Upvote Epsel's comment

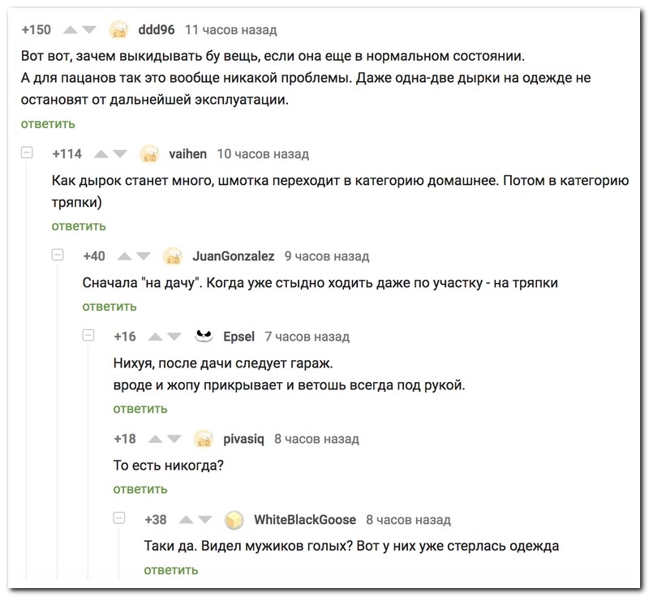(154, 337)
